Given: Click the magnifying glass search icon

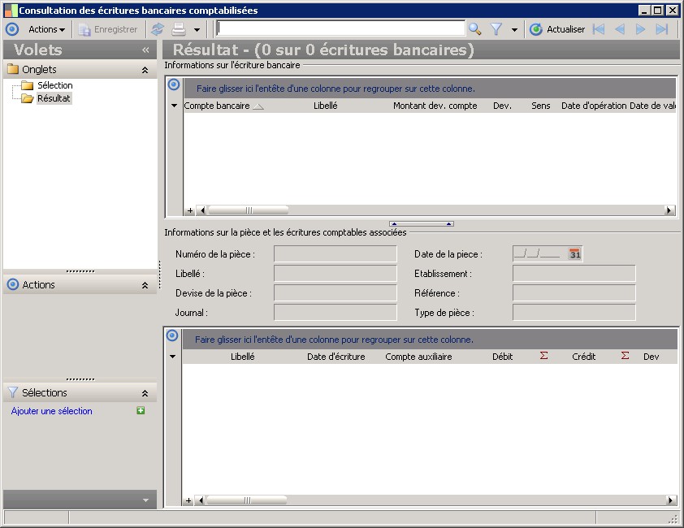Looking at the screenshot, I should coord(475,29).
